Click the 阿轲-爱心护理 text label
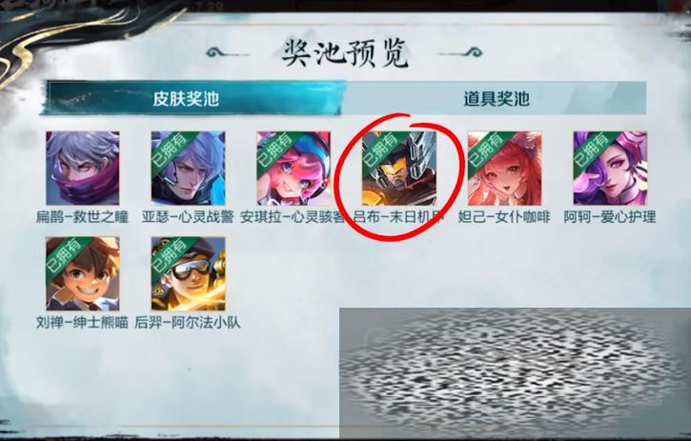The height and width of the screenshot is (441, 691). [610, 217]
